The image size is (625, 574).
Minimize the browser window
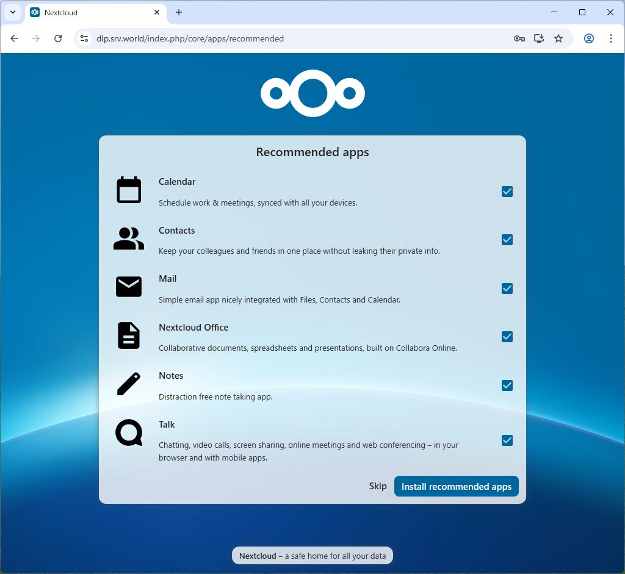tap(554, 12)
